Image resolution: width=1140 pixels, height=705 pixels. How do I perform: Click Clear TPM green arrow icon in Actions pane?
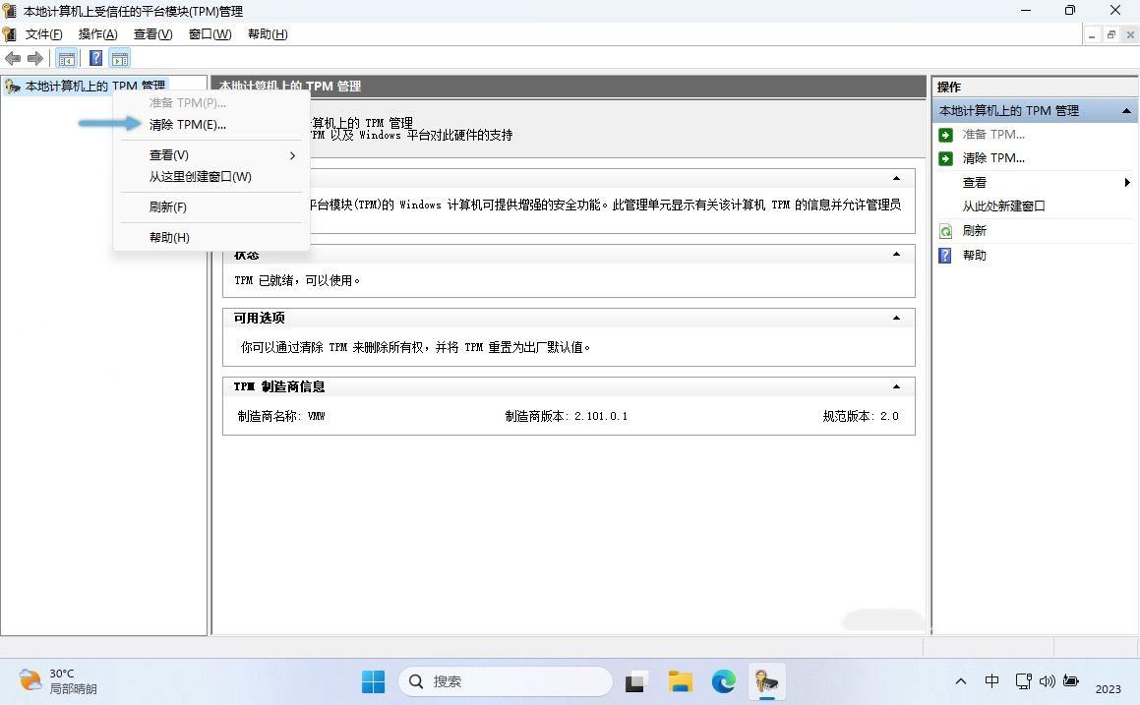[x=945, y=158]
